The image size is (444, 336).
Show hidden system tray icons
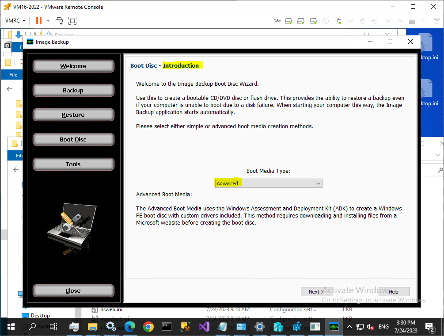click(349, 327)
